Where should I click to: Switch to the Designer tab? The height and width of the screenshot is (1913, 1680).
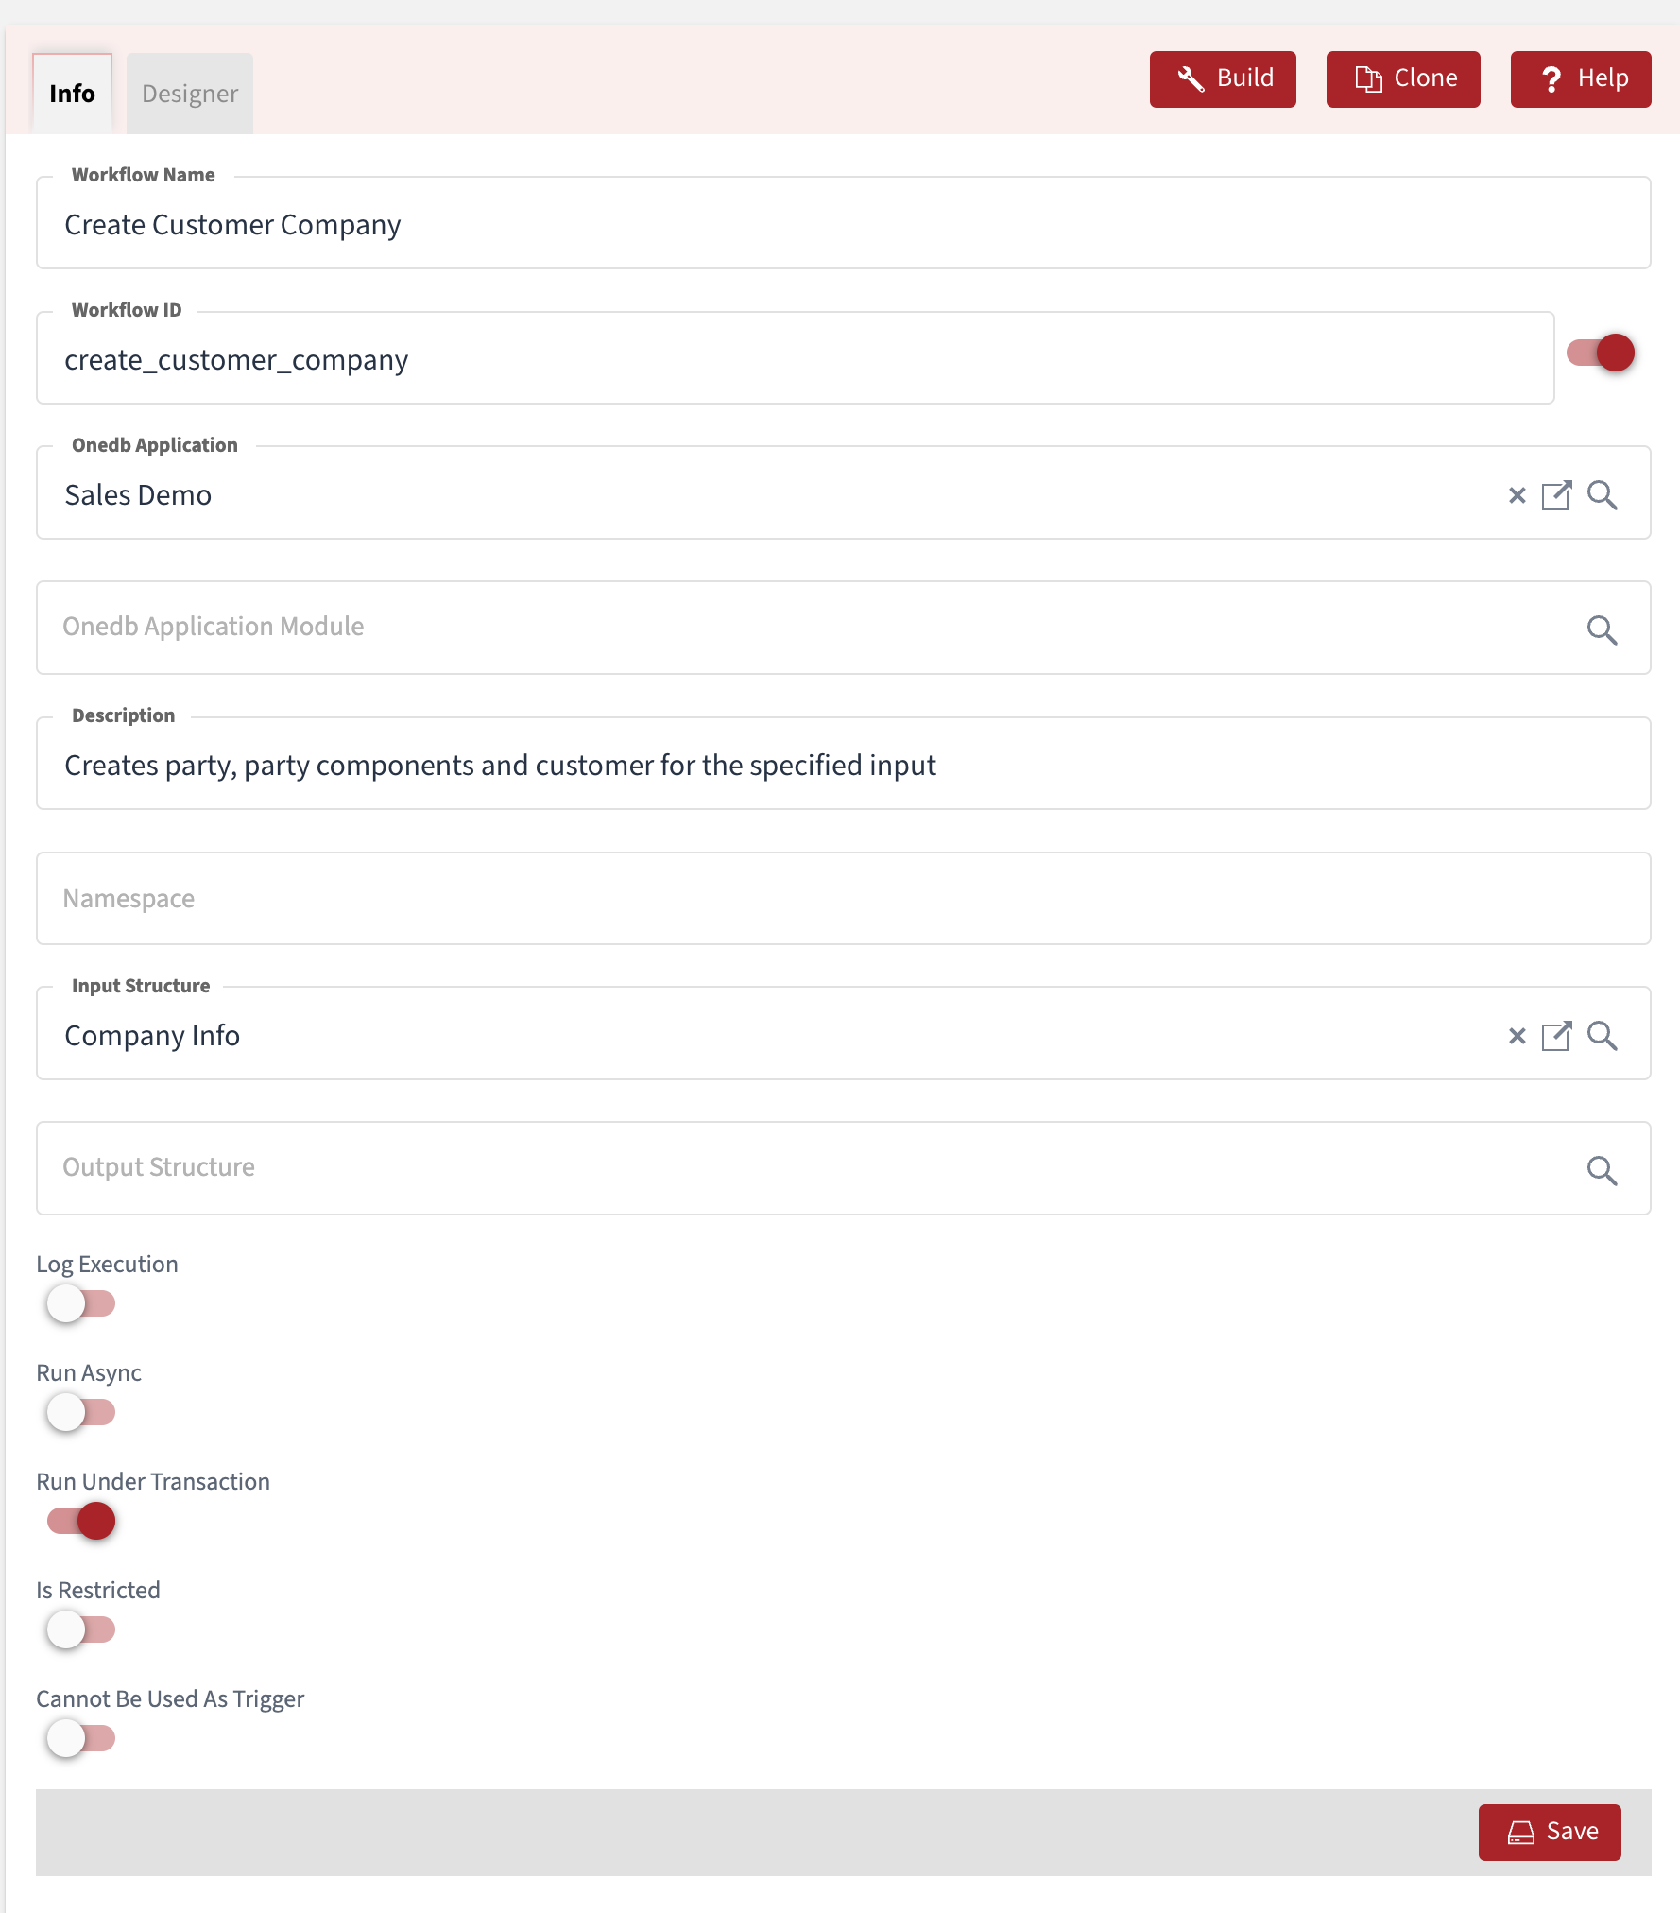[x=189, y=93]
